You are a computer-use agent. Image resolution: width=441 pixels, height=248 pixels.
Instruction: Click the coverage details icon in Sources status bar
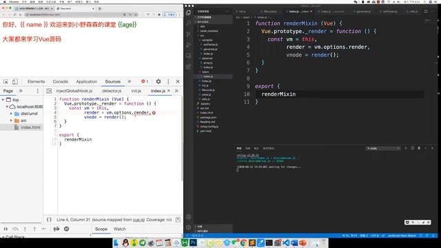coord(178,220)
